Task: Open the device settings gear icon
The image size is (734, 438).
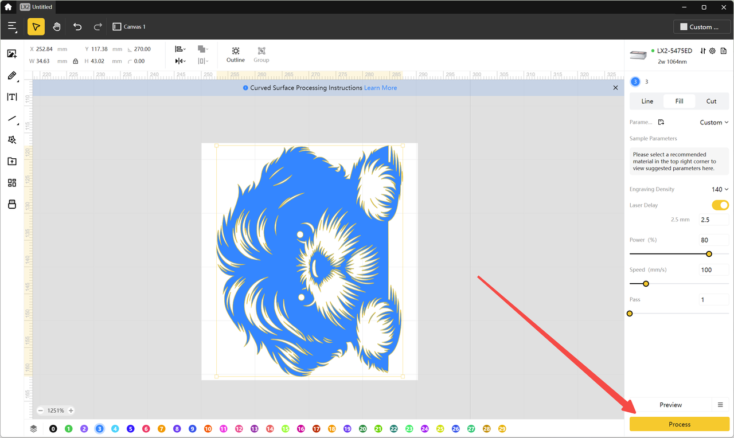Action: coord(712,51)
